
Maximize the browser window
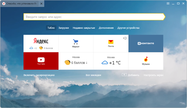tap(178, 3)
